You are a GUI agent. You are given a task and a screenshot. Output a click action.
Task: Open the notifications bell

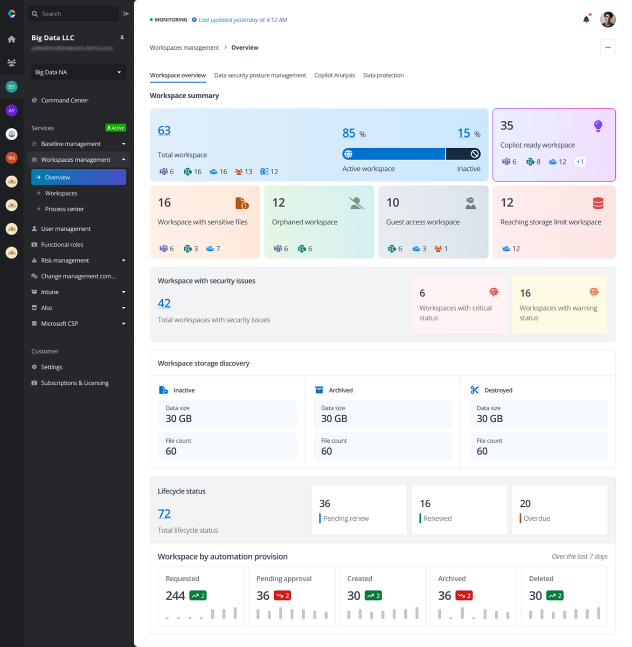click(x=586, y=19)
